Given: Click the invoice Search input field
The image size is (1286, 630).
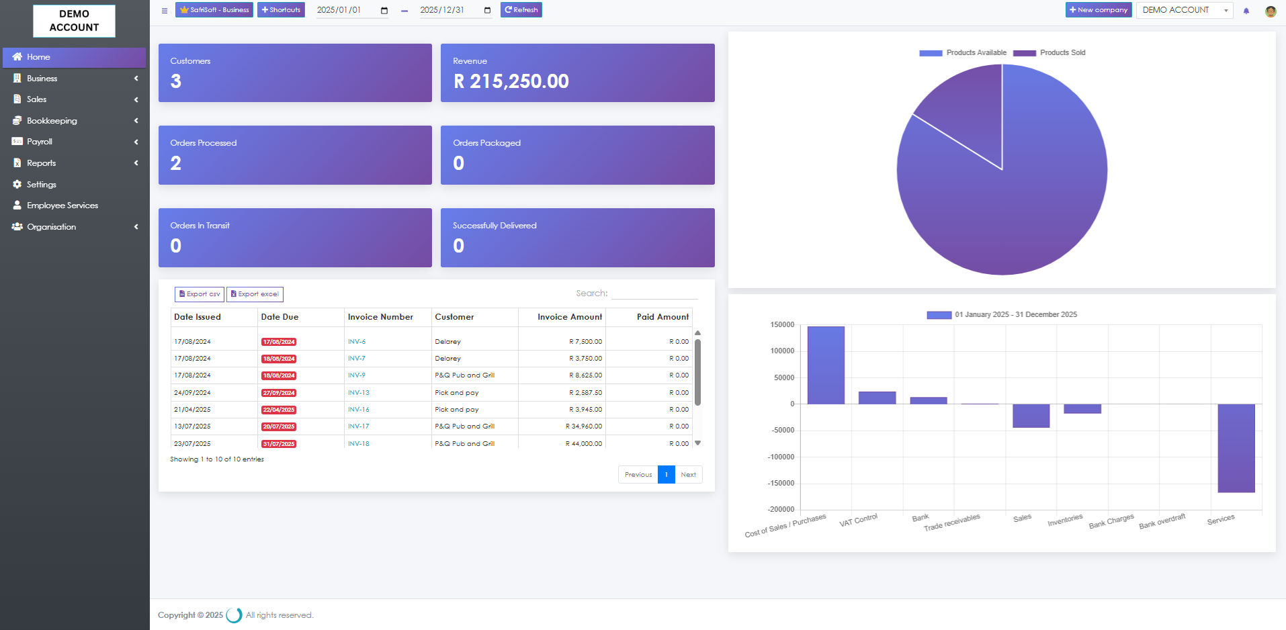Looking at the screenshot, I should 654,294.
